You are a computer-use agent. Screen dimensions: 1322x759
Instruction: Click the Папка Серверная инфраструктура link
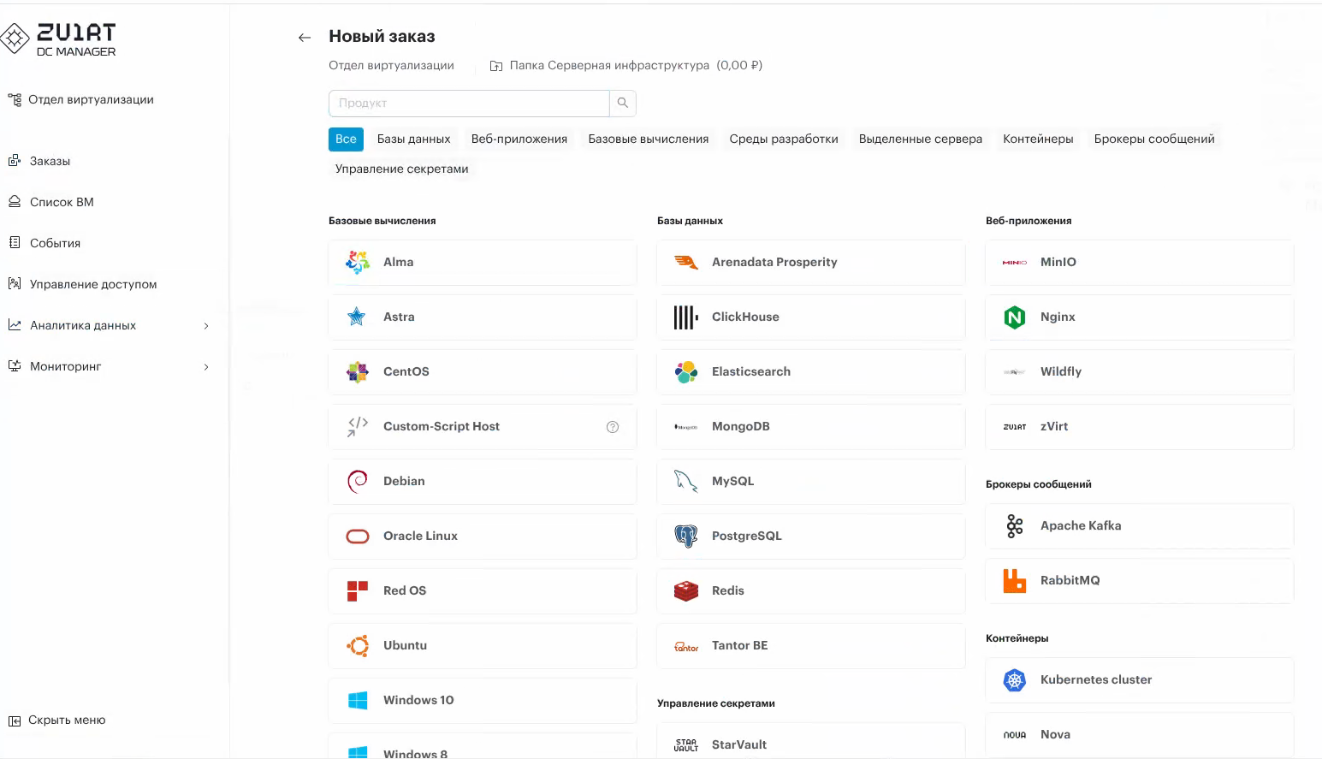point(608,66)
